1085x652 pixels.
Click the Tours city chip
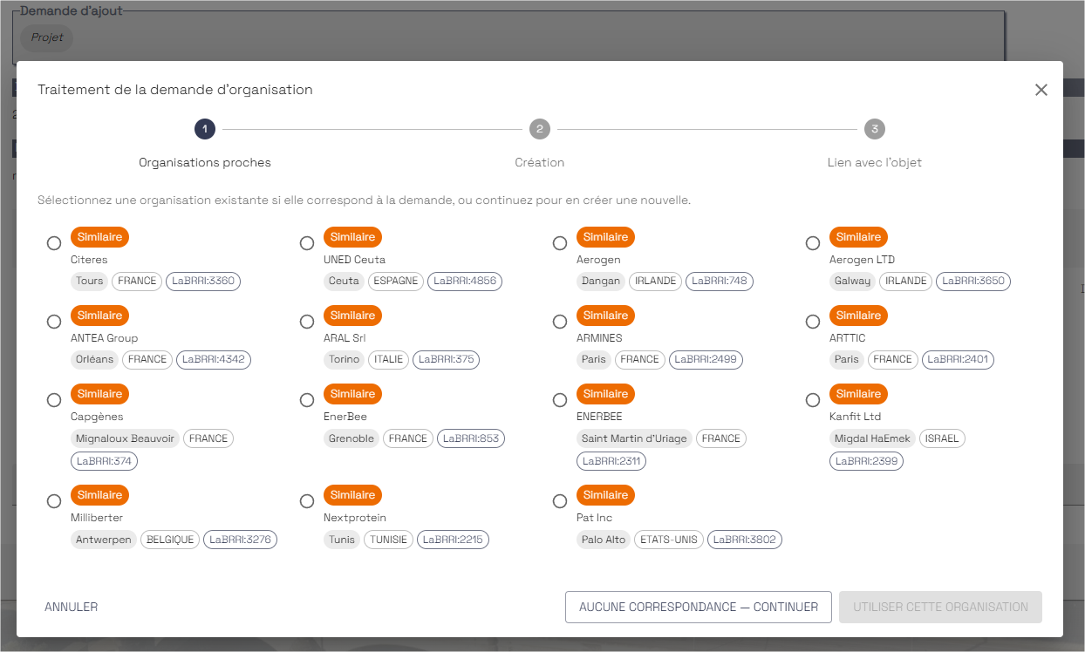coord(90,281)
